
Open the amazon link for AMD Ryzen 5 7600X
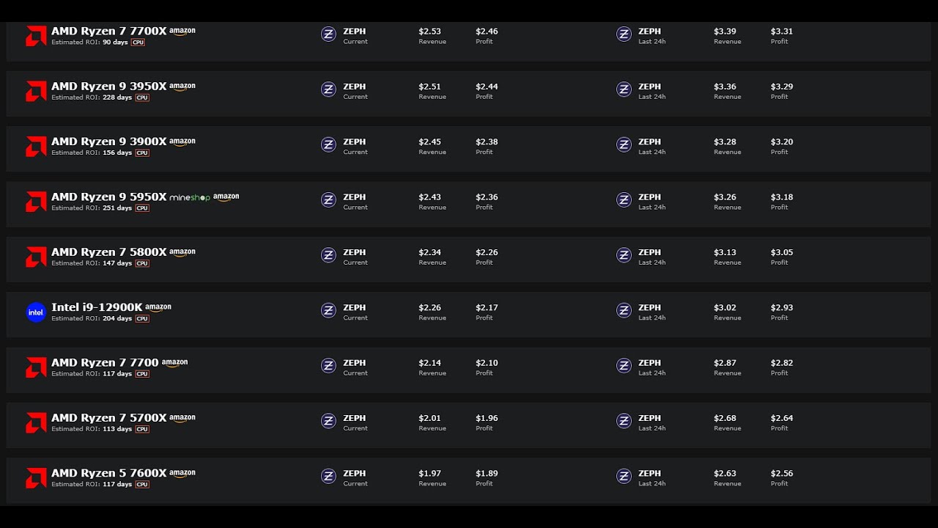[x=182, y=474]
